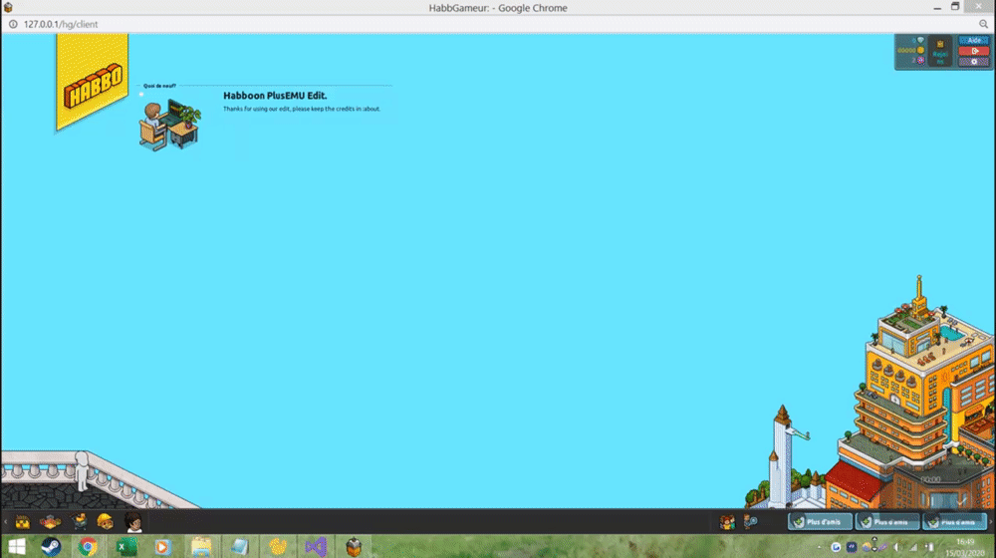Open Google Chrome from the taskbar
Screen dimensions: 996x558
tap(88, 546)
